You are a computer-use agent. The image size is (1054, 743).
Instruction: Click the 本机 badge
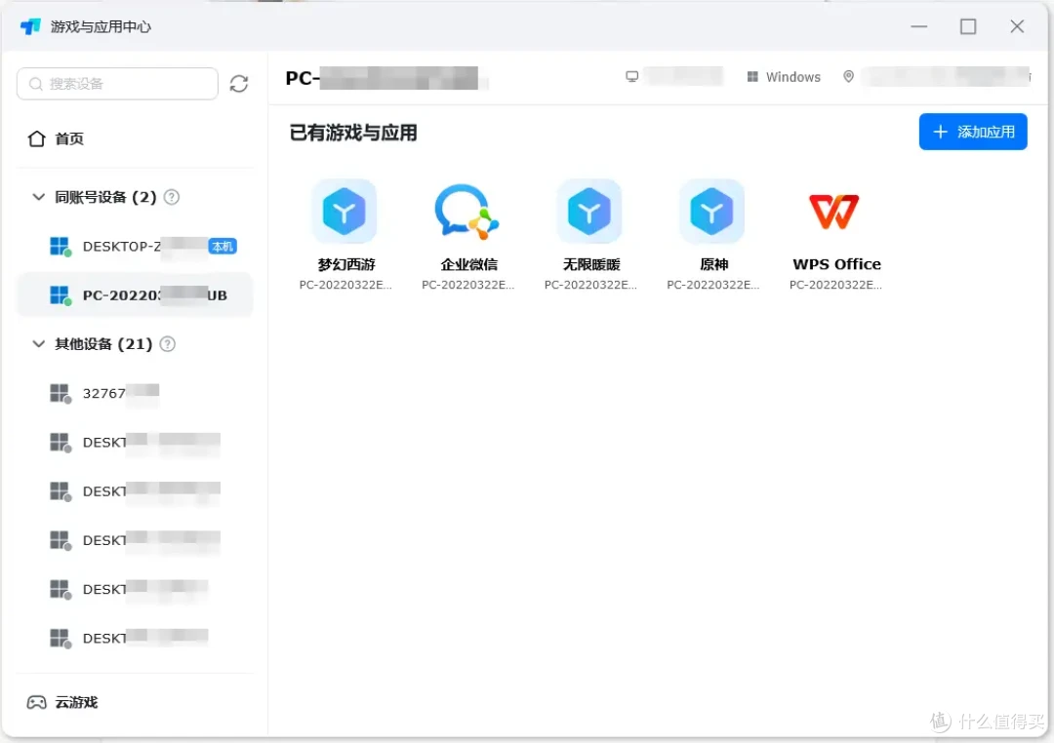(223, 247)
